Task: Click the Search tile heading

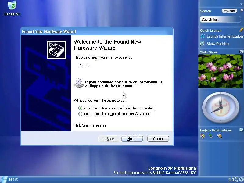Action: pos(205,11)
